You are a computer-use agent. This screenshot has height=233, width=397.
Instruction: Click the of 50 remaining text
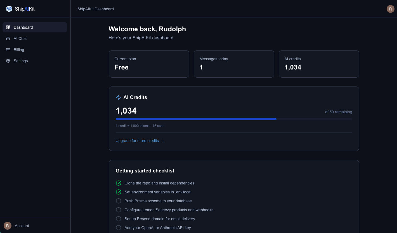pos(339,112)
